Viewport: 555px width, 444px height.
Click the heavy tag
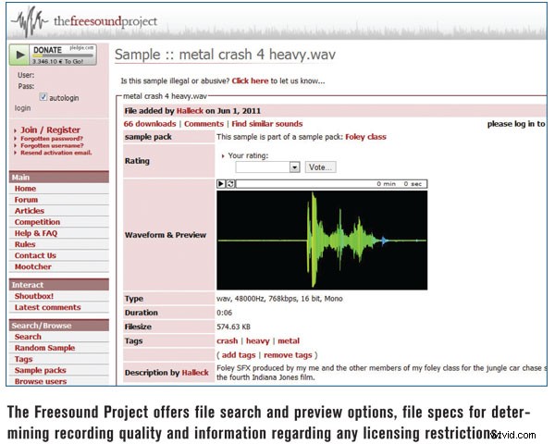pyautogui.click(x=258, y=341)
